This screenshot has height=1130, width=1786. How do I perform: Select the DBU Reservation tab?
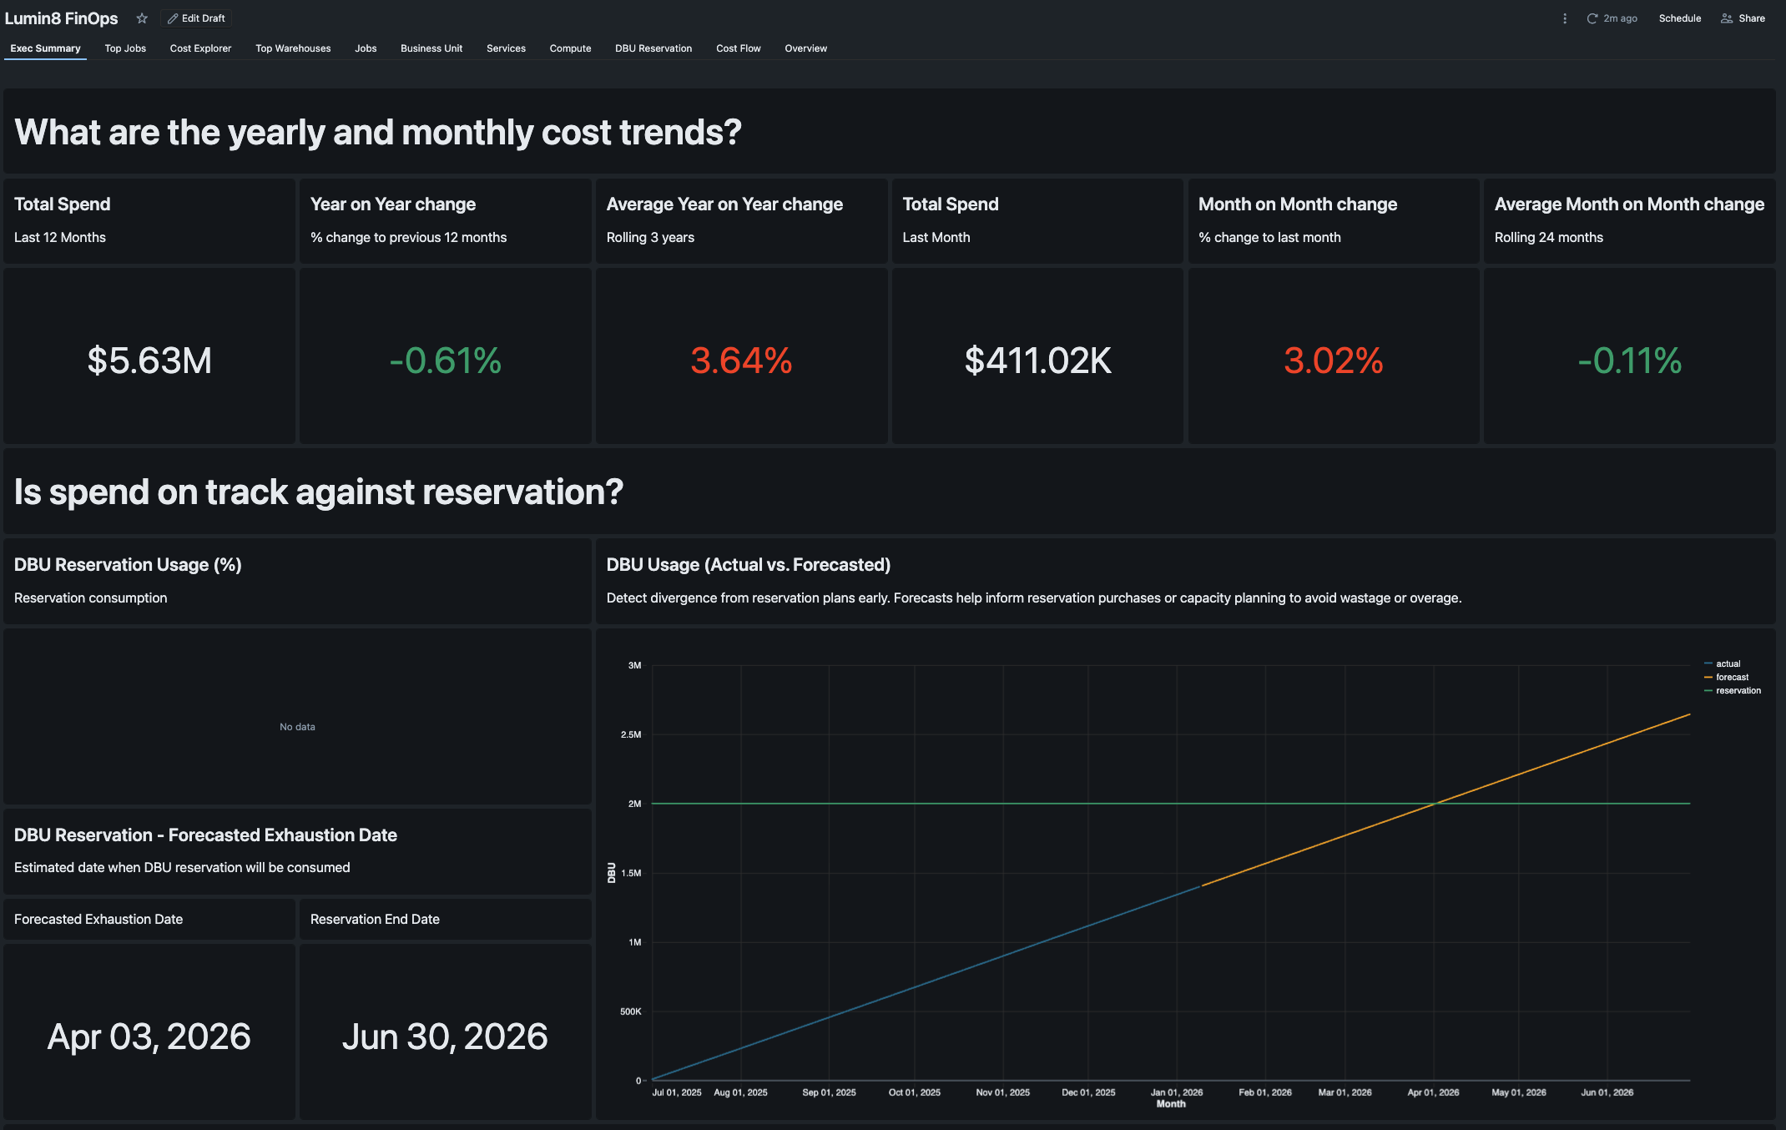(653, 48)
